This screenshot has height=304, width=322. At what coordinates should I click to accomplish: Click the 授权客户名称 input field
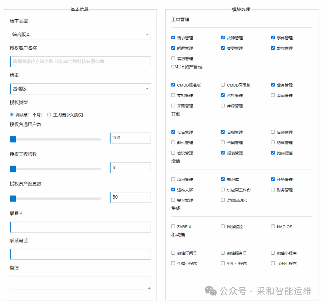coord(80,62)
